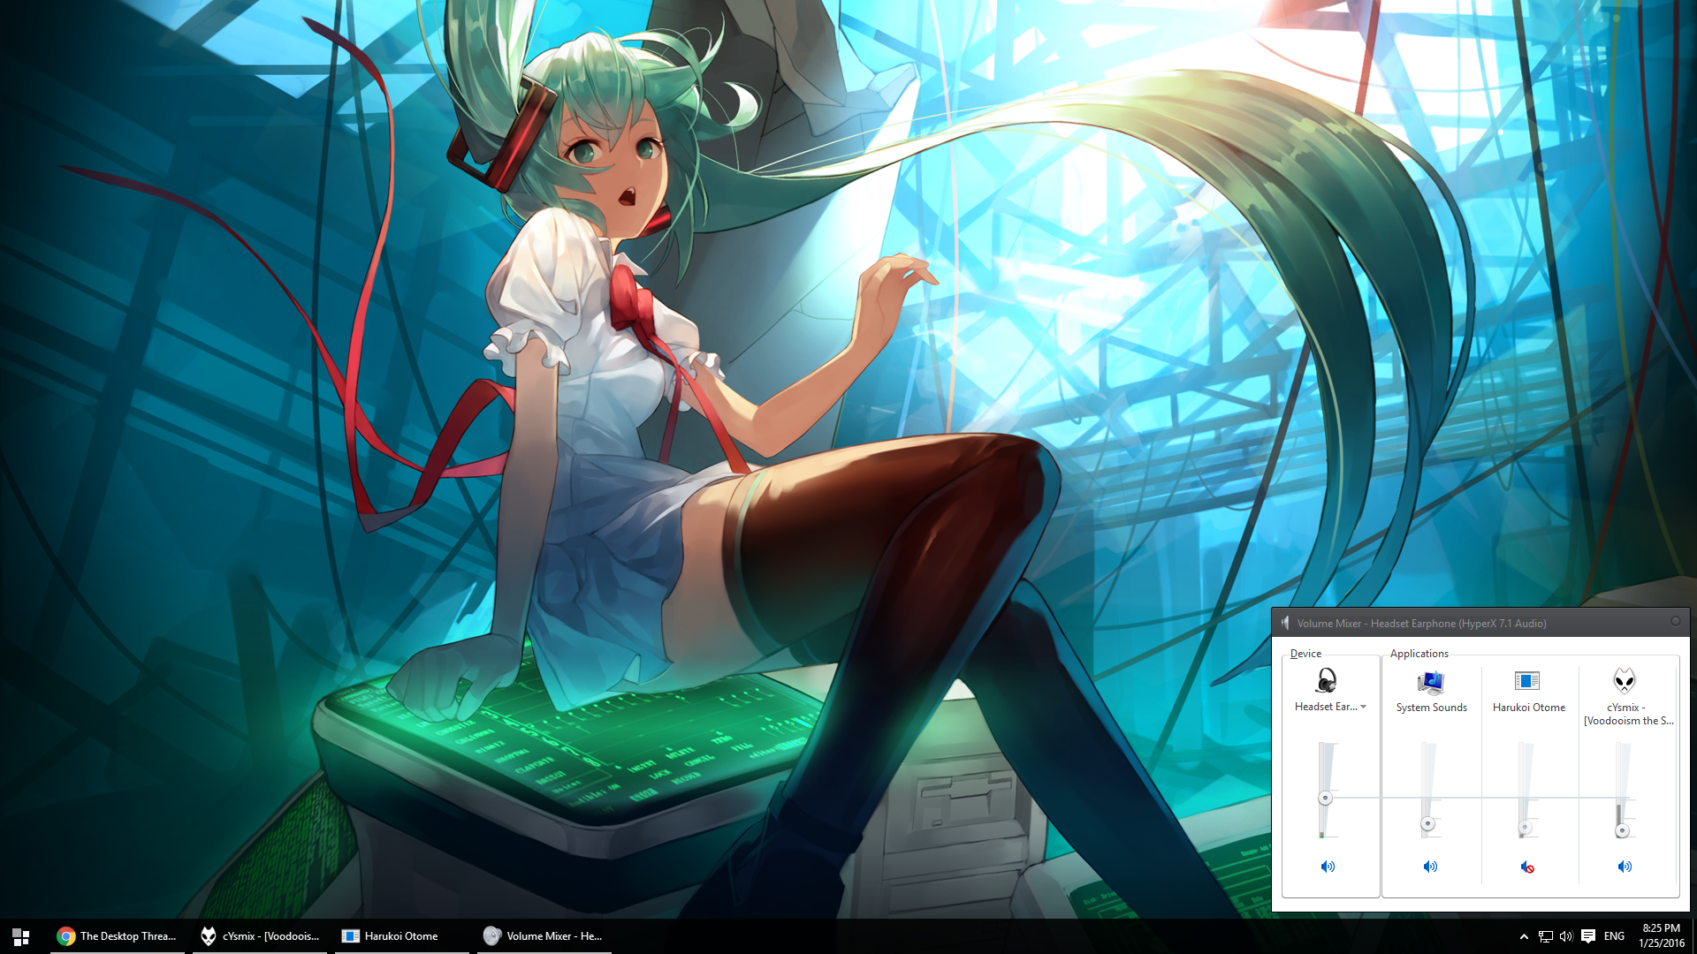This screenshot has height=954, width=1697.
Task: Unmute Harukoi Otome in Volume Mixer
Action: [1527, 867]
